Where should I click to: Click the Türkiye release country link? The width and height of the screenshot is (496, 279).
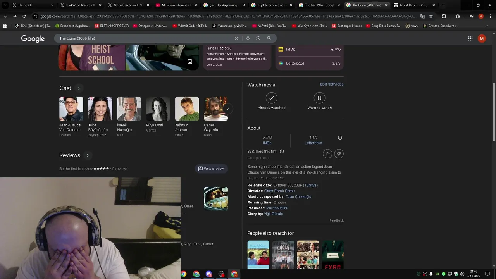(x=310, y=185)
